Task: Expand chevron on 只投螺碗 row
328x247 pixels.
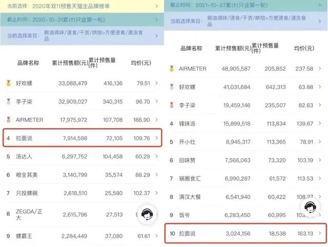Action: click(x=156, y=193)
